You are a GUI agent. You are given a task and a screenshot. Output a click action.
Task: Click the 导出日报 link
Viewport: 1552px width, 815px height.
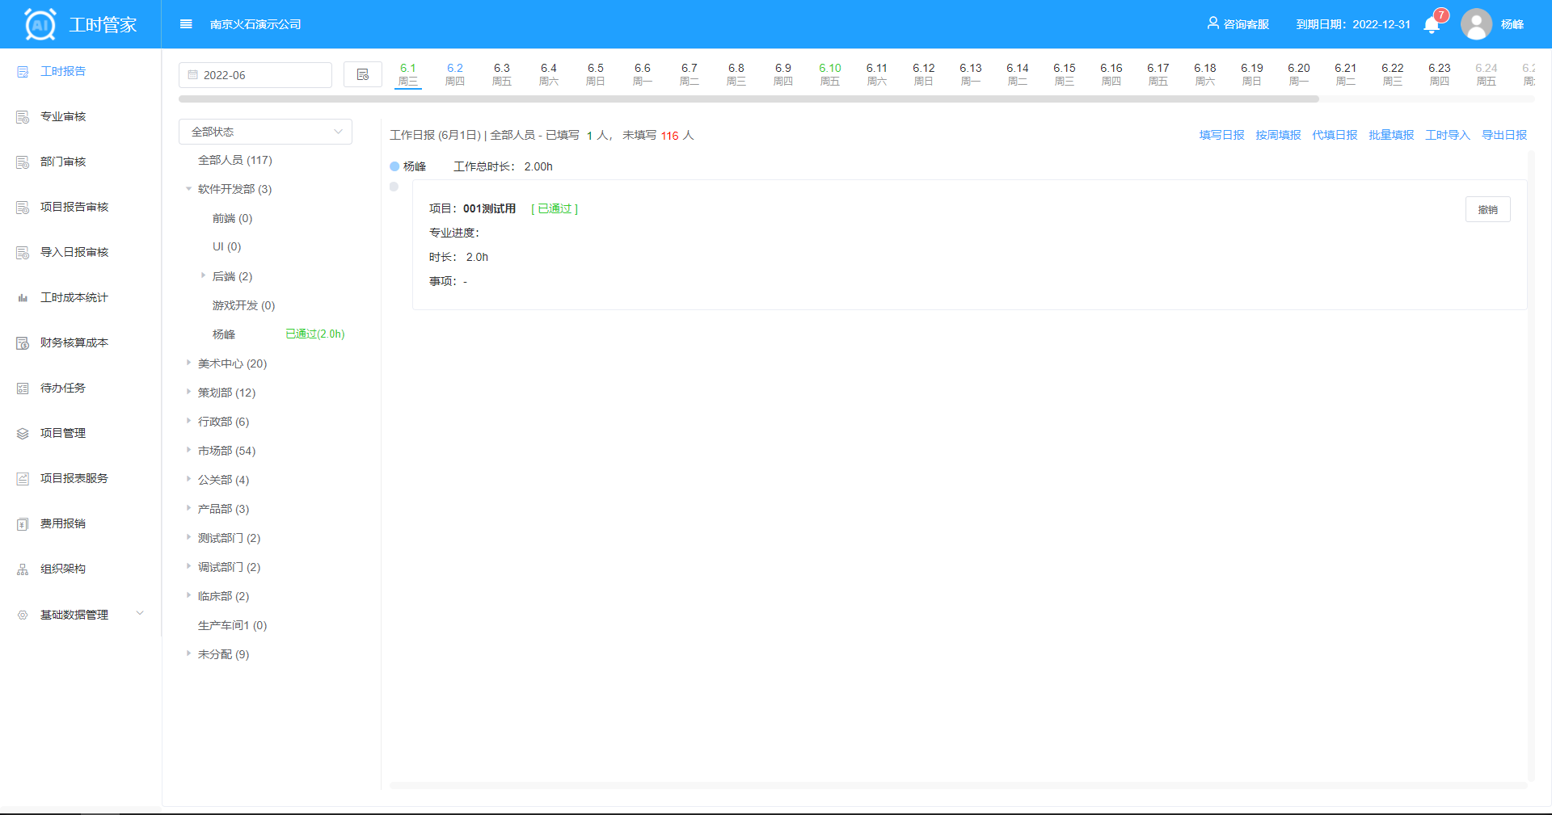1503,135
